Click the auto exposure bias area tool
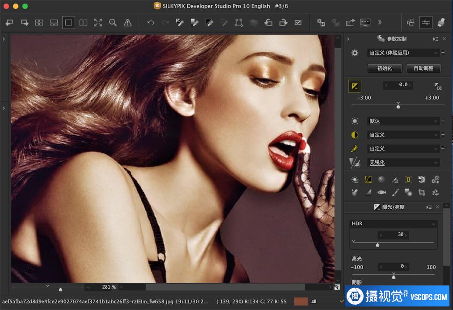The image size is (453, 310). pos(438,86)
